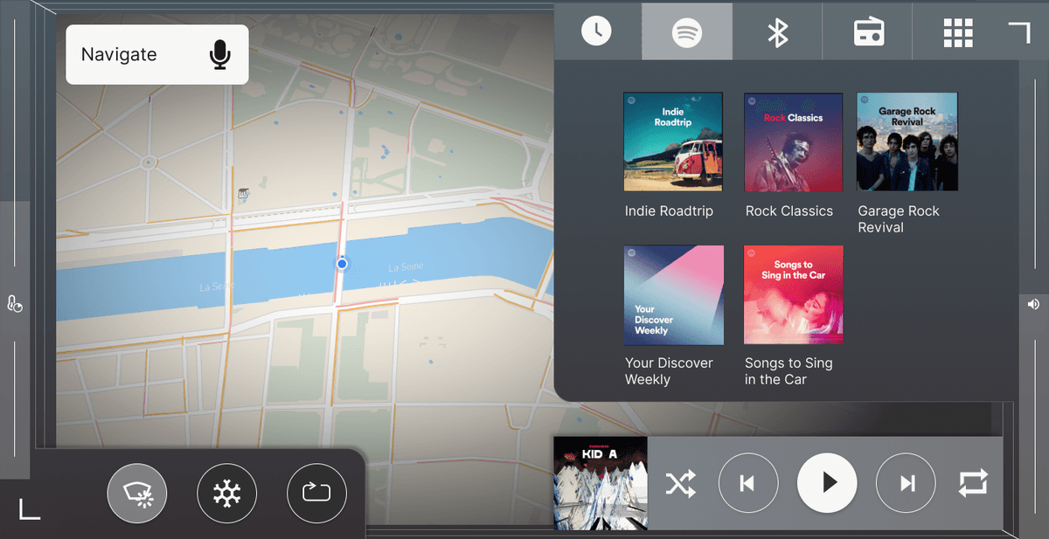This screenshot has width=1049, height=539.
Task: Toggle air recirculation mode
Action: pos(316,493)
